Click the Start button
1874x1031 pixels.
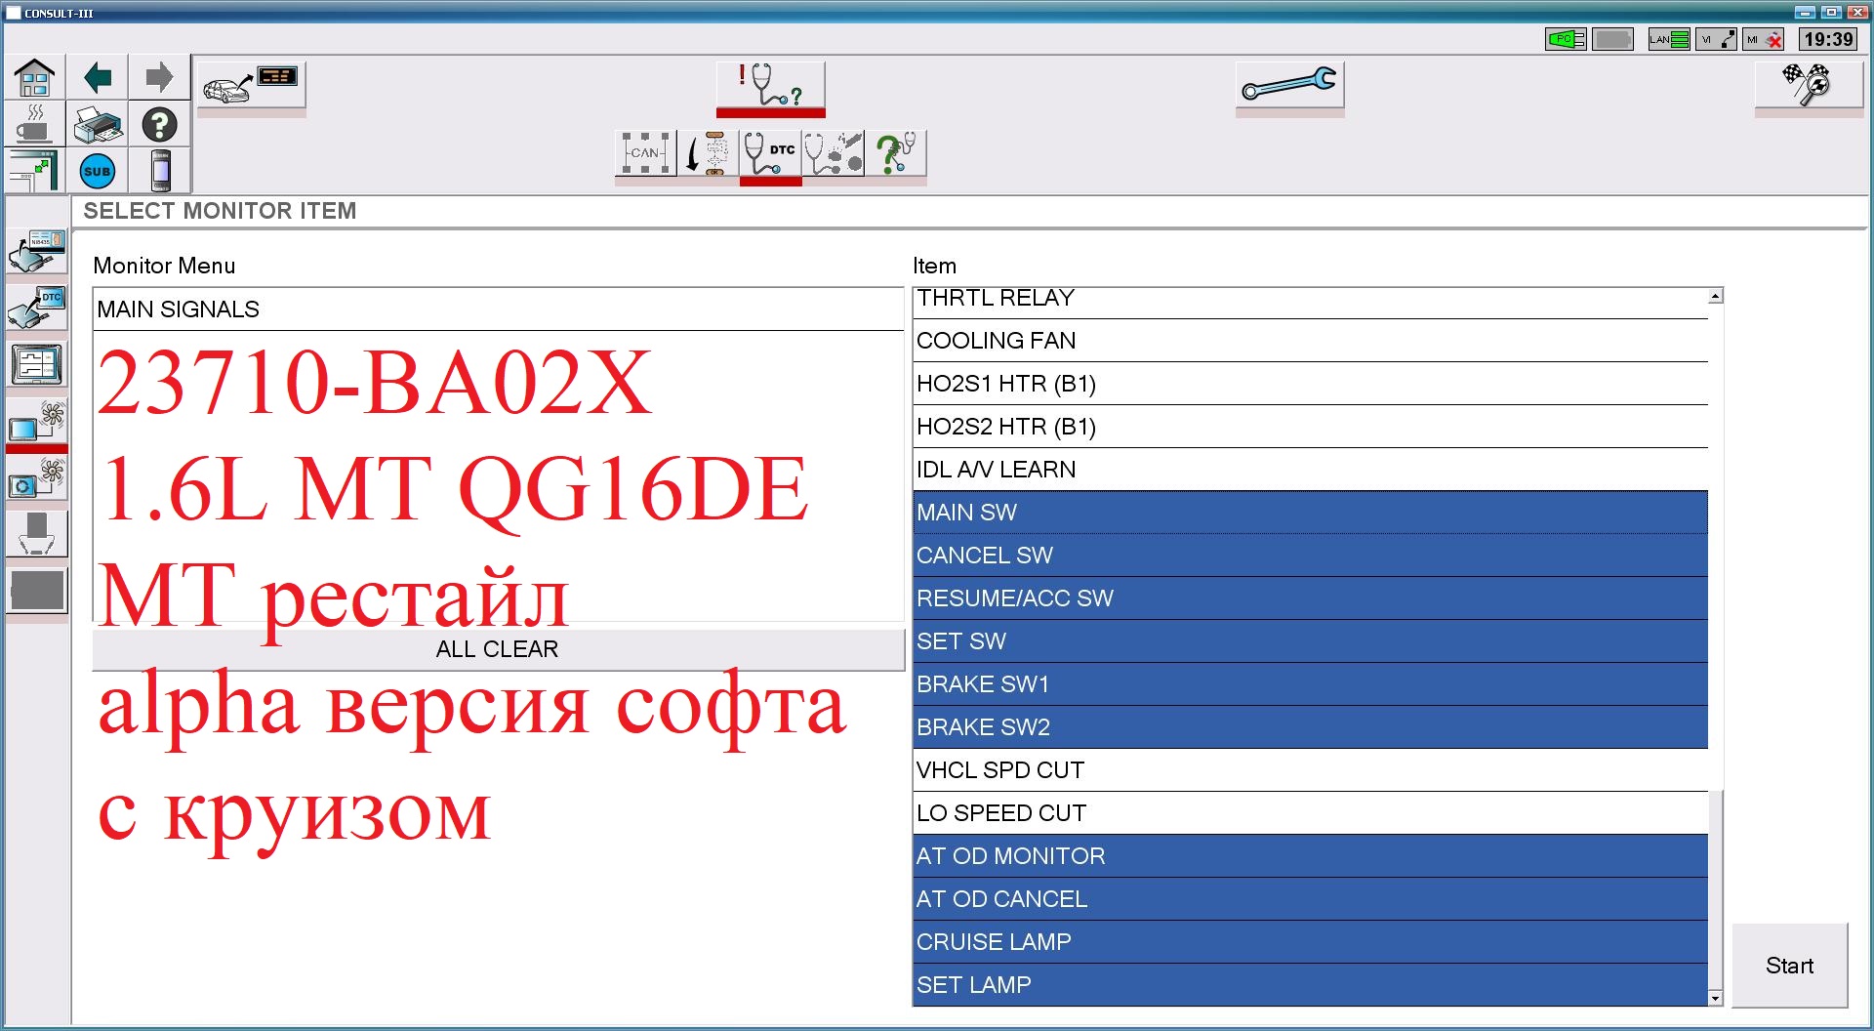click(1789, 966)
